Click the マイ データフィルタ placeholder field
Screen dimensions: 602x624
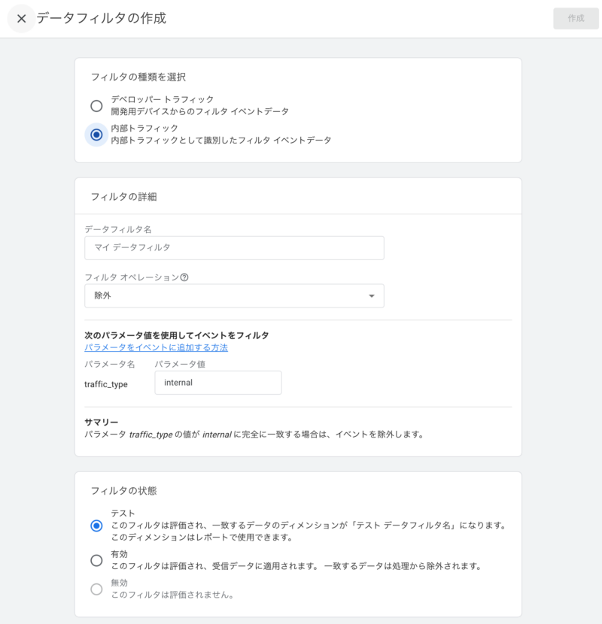pyautogui.click(x=233, y=247)
